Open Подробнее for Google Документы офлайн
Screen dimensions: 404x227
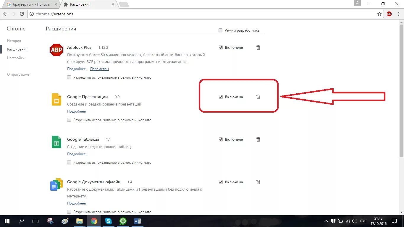pos(76,203)
